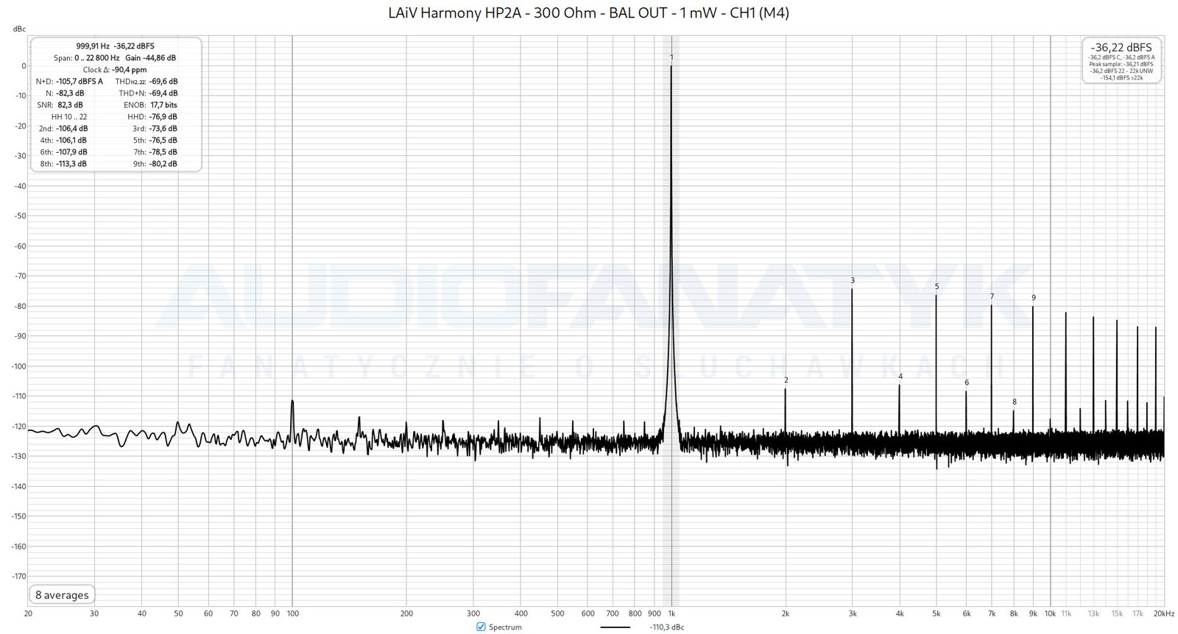Image resolution: width=1178 pixels, height=634 pixels.
Task: Select the 7th harmonic marker label
Action: pos(992,297)
